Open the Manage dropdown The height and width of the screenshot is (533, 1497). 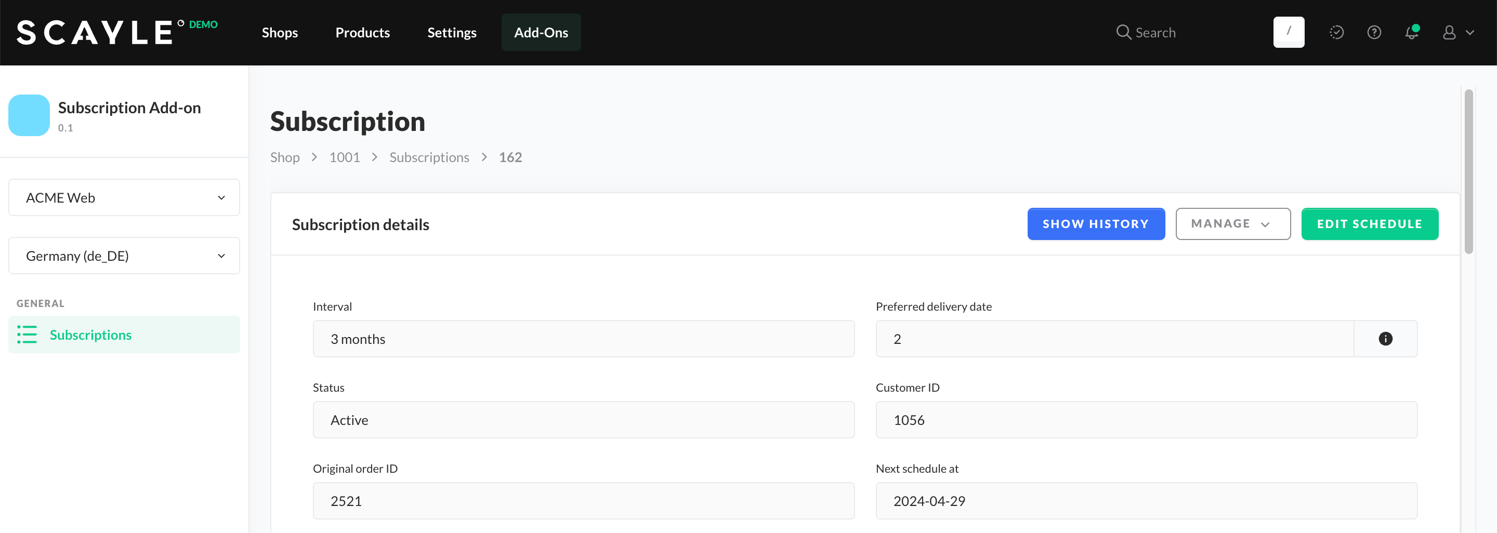coord(1232,224)
